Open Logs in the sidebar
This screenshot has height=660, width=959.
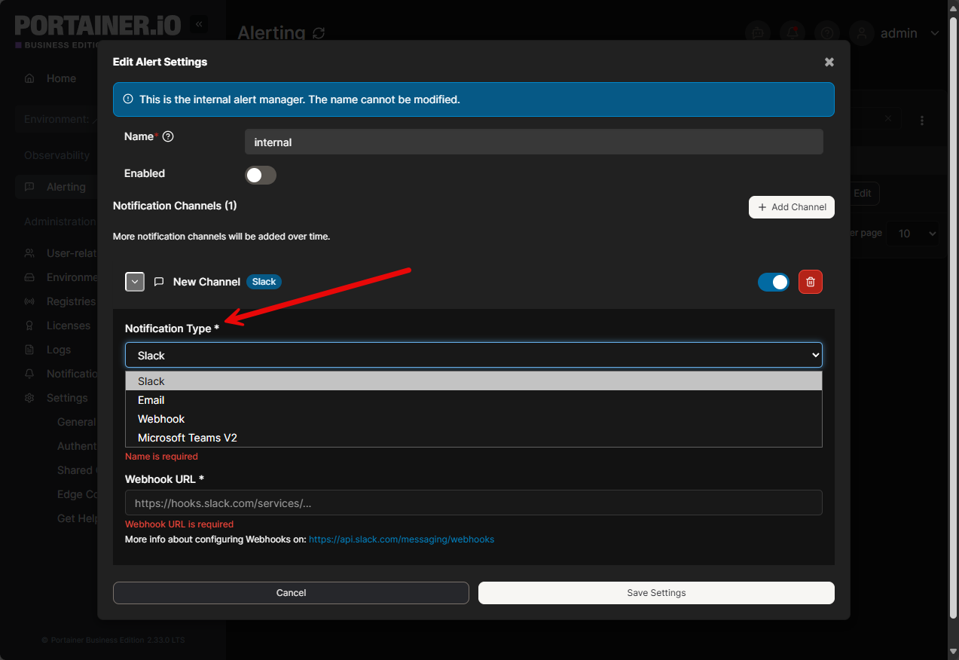(59, 350)
